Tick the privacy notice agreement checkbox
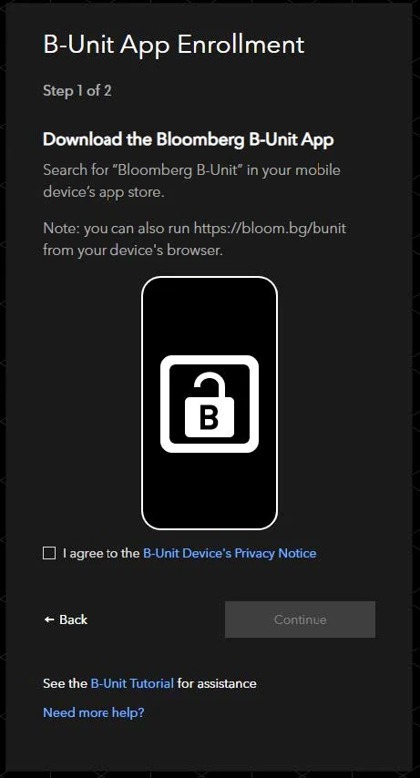This screenshot has height=778, width=420. click(49, 553)
